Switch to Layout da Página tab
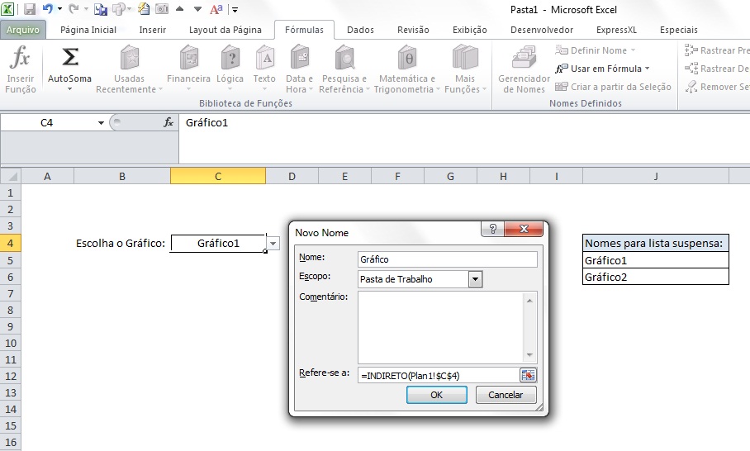Image resolution: width=750 pixels, height=451 pixels. pyautogui.click(x=225, y=30)
